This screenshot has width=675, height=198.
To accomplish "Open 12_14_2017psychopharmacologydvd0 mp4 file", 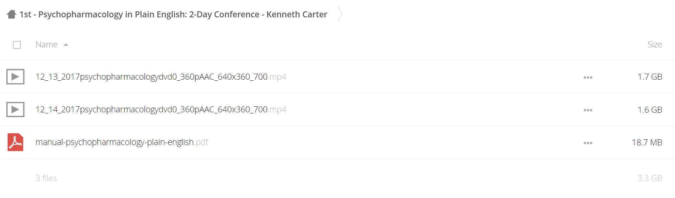I will 161,109.
